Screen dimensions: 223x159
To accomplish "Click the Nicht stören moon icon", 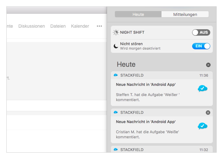I will [x=116, y=46].
